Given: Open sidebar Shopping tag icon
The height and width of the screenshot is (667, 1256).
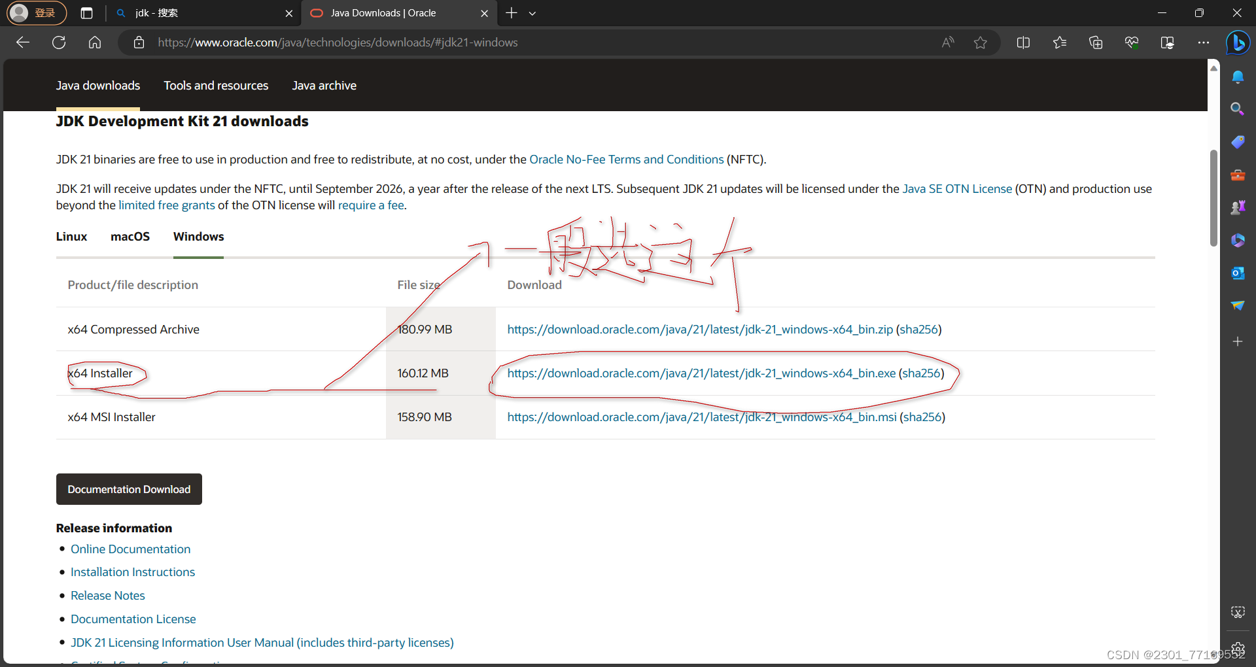Looking at the screenshot, I should click(1238, 142).
